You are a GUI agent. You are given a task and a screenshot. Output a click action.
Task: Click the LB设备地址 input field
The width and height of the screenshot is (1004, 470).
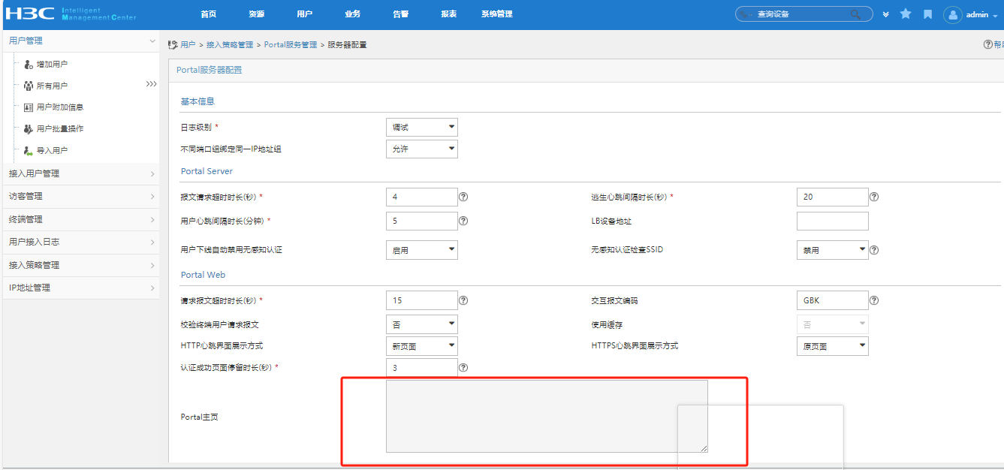point(833,221)
